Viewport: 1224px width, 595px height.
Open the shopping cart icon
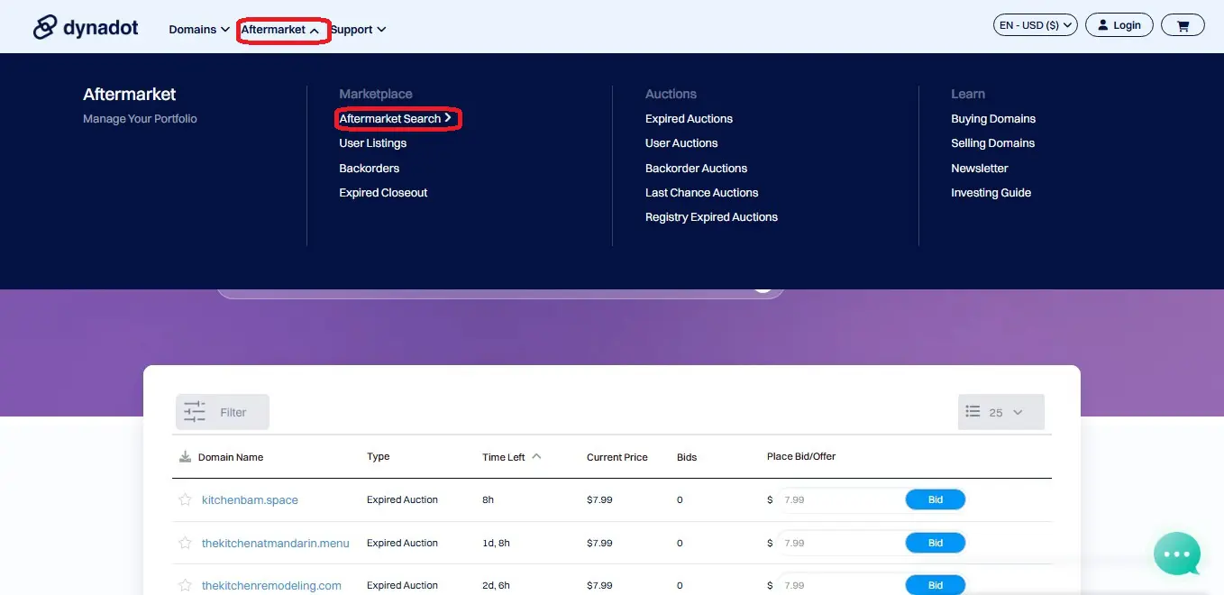pos(1183,26)
